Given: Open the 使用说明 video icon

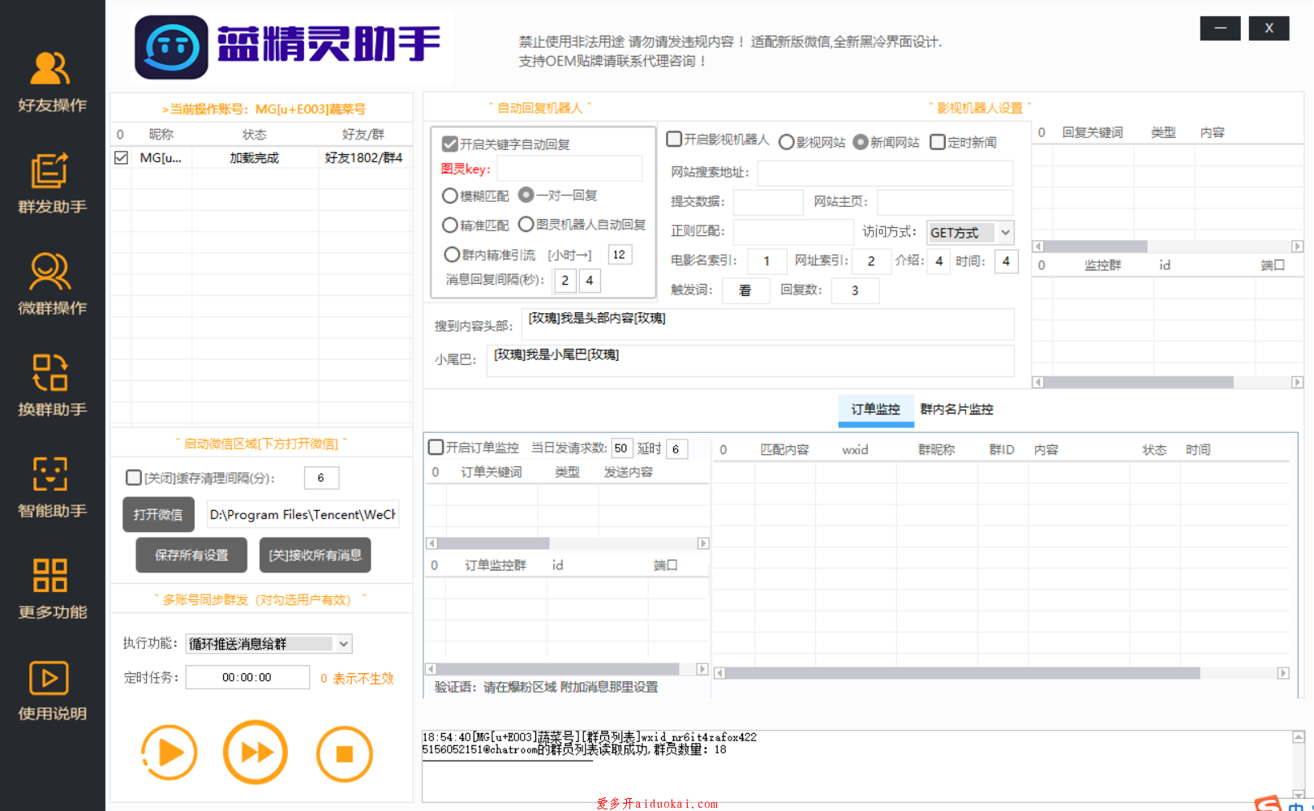Looking at the screenshot, I should point(50,678).
